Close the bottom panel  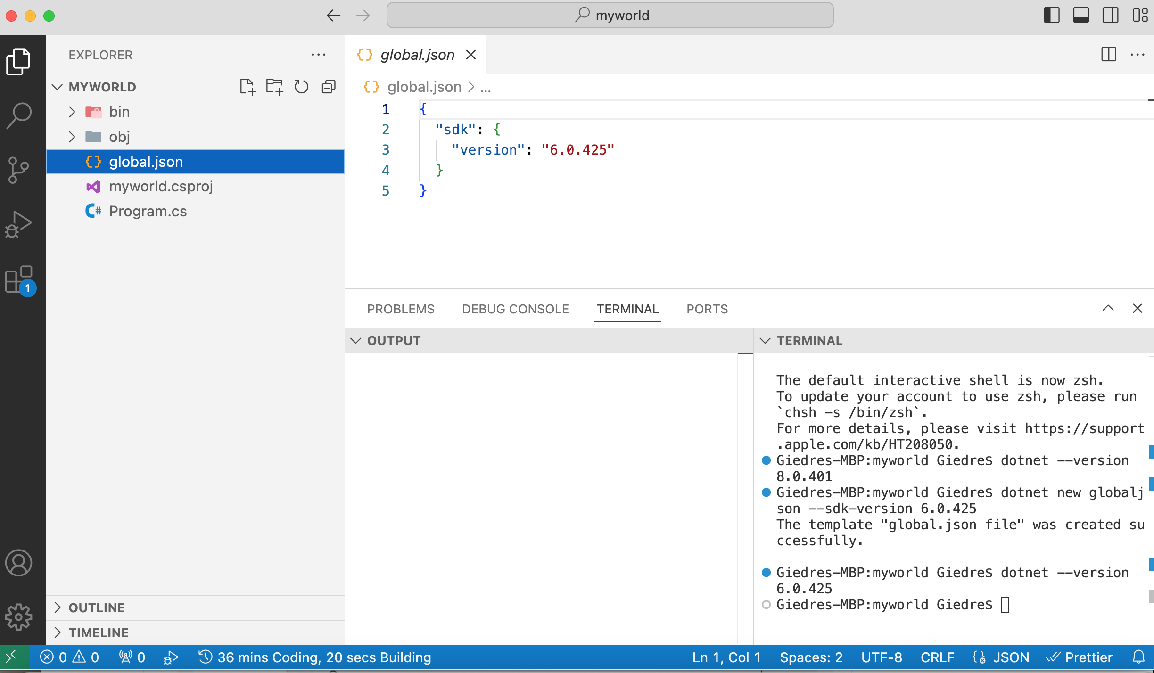1138,308
